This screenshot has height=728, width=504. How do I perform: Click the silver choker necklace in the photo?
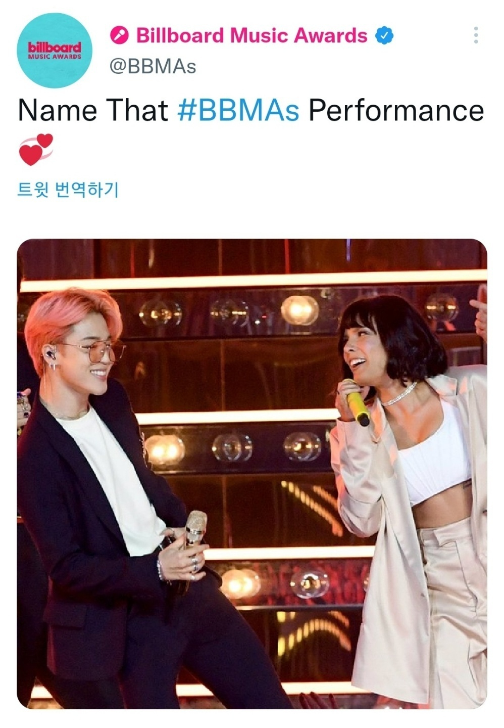click(x=399, y=394)
